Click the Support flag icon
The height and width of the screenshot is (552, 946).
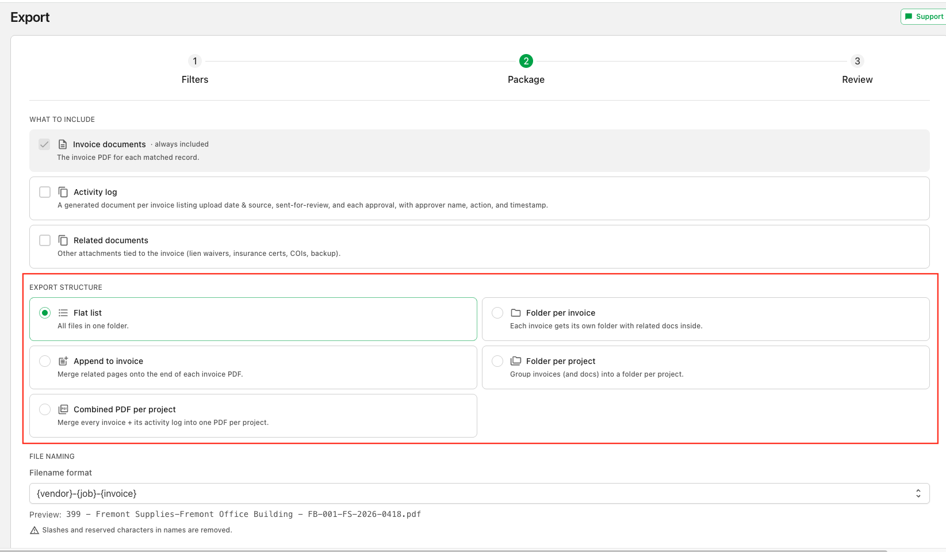909,17
